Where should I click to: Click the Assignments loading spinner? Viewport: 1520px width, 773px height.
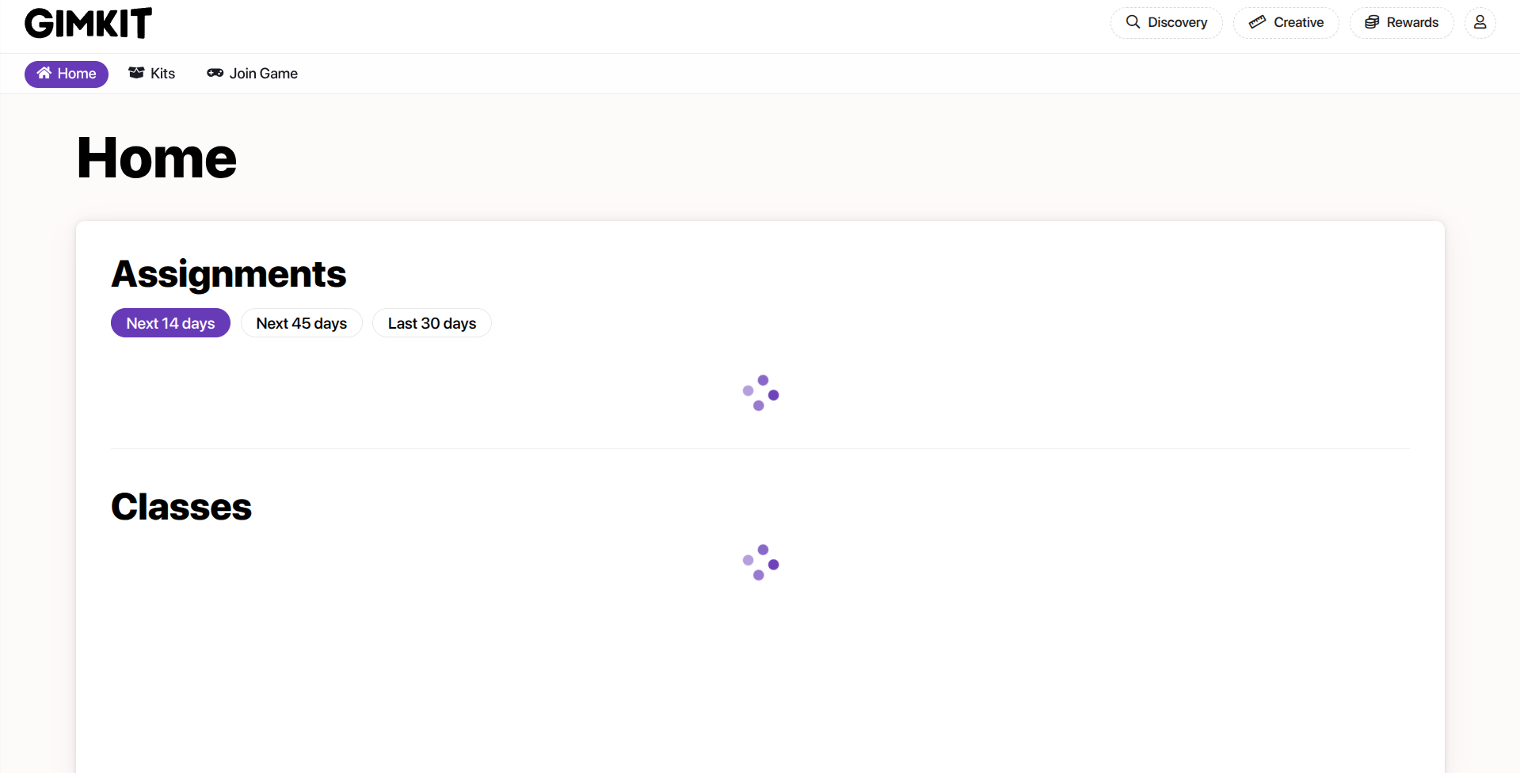point(760,393)
